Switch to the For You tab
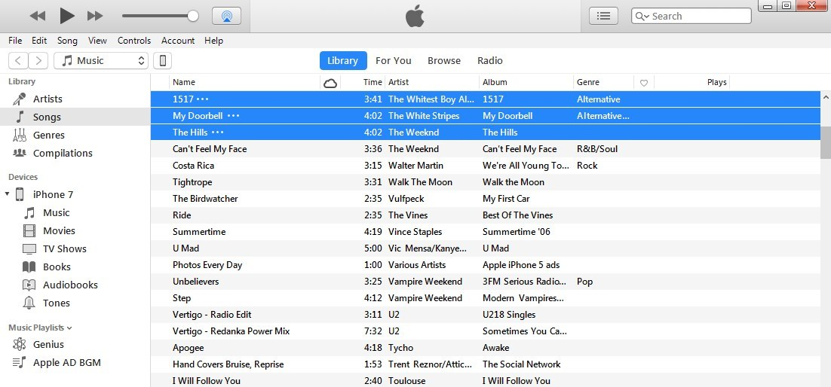 393,60
